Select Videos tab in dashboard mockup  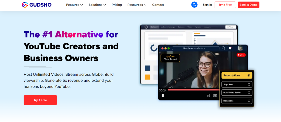190,27
